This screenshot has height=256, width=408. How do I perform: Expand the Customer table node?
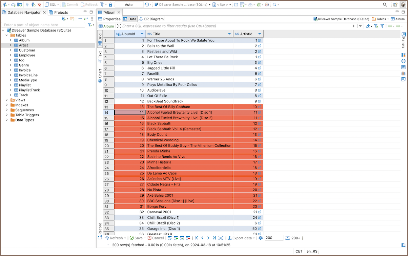(x=11, y=50)
